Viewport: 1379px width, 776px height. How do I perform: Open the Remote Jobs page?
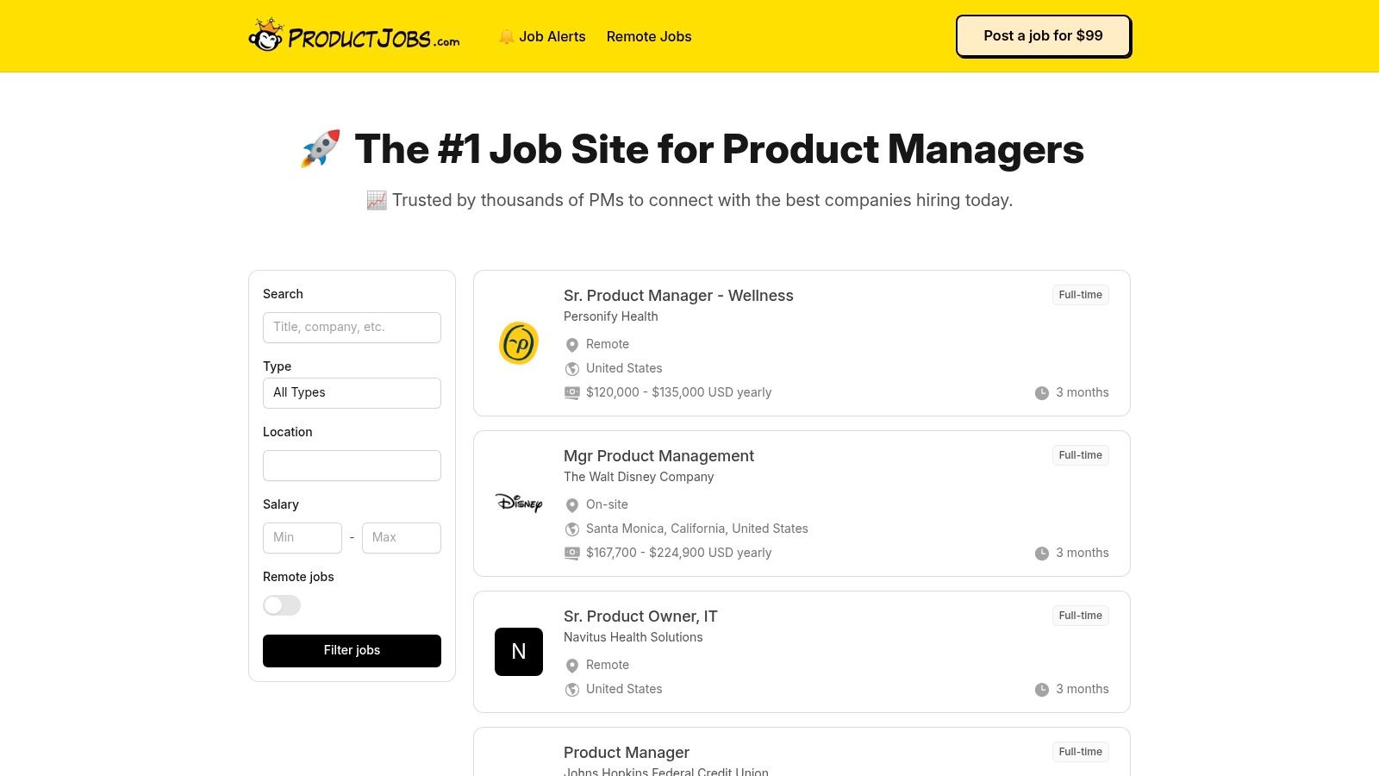(649, 36)
